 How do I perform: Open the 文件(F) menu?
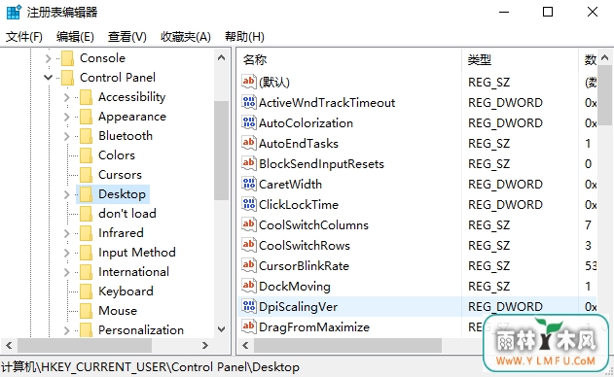pyautogui.click(x=24, y=37)
